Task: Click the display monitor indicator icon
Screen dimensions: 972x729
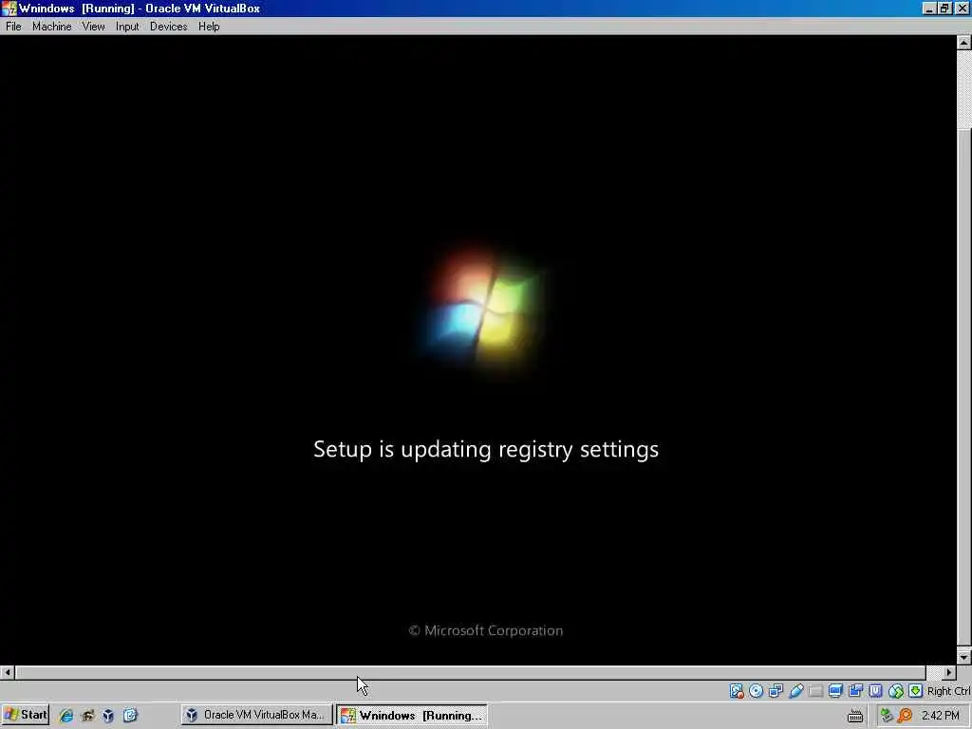Action: (835, 691)
